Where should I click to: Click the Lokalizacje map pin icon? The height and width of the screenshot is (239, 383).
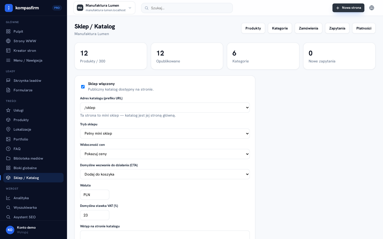pyautogui.click(x=8, y=129)
